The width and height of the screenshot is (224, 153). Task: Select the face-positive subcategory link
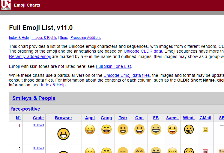click(25, 109)
